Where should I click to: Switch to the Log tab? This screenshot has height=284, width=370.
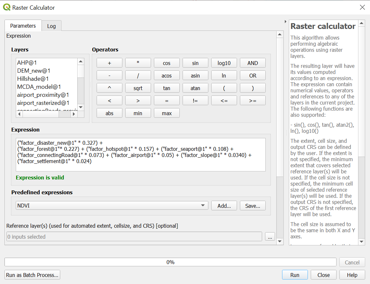[52, 26]
